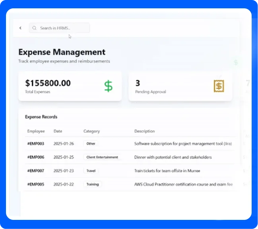
Task: Open employee #EMP006 record
Action: [36, 157]
